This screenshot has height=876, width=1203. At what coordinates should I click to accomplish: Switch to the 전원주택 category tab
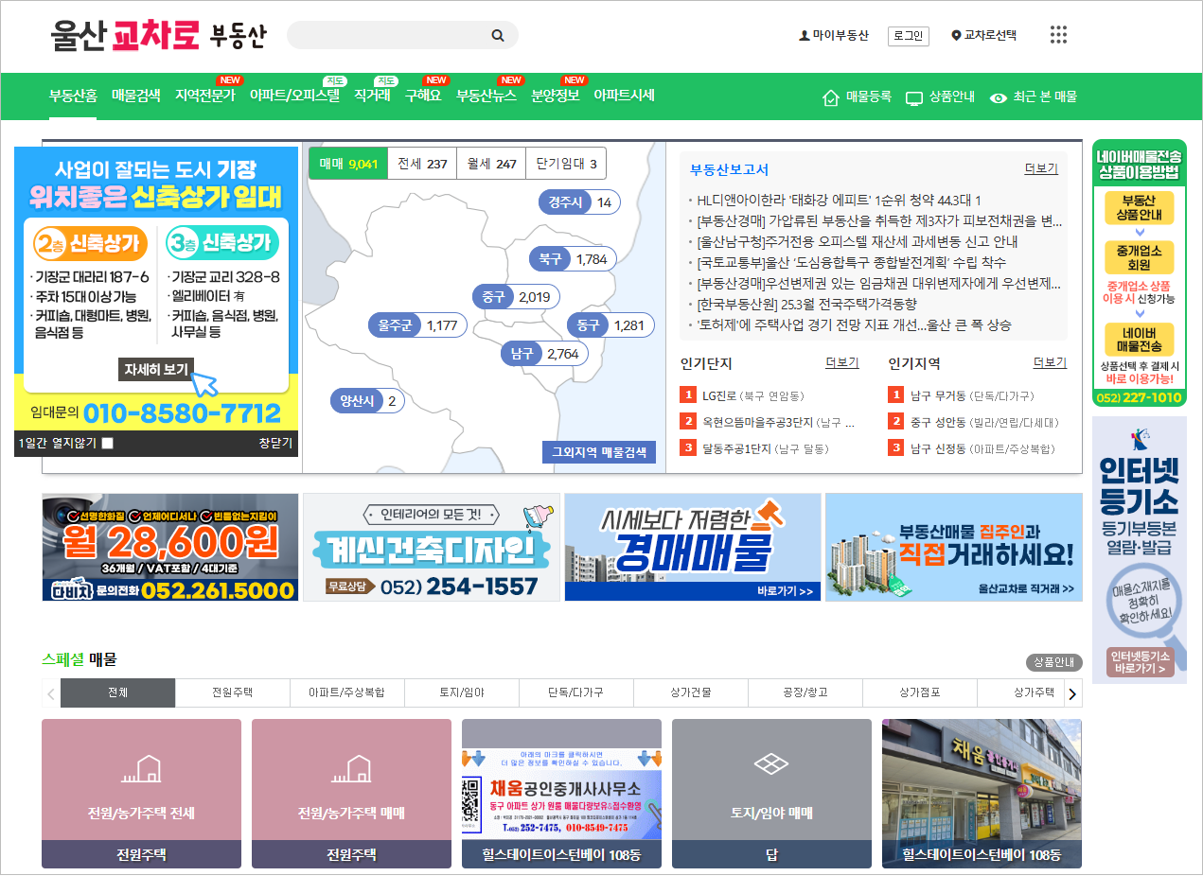coord(232,692)
